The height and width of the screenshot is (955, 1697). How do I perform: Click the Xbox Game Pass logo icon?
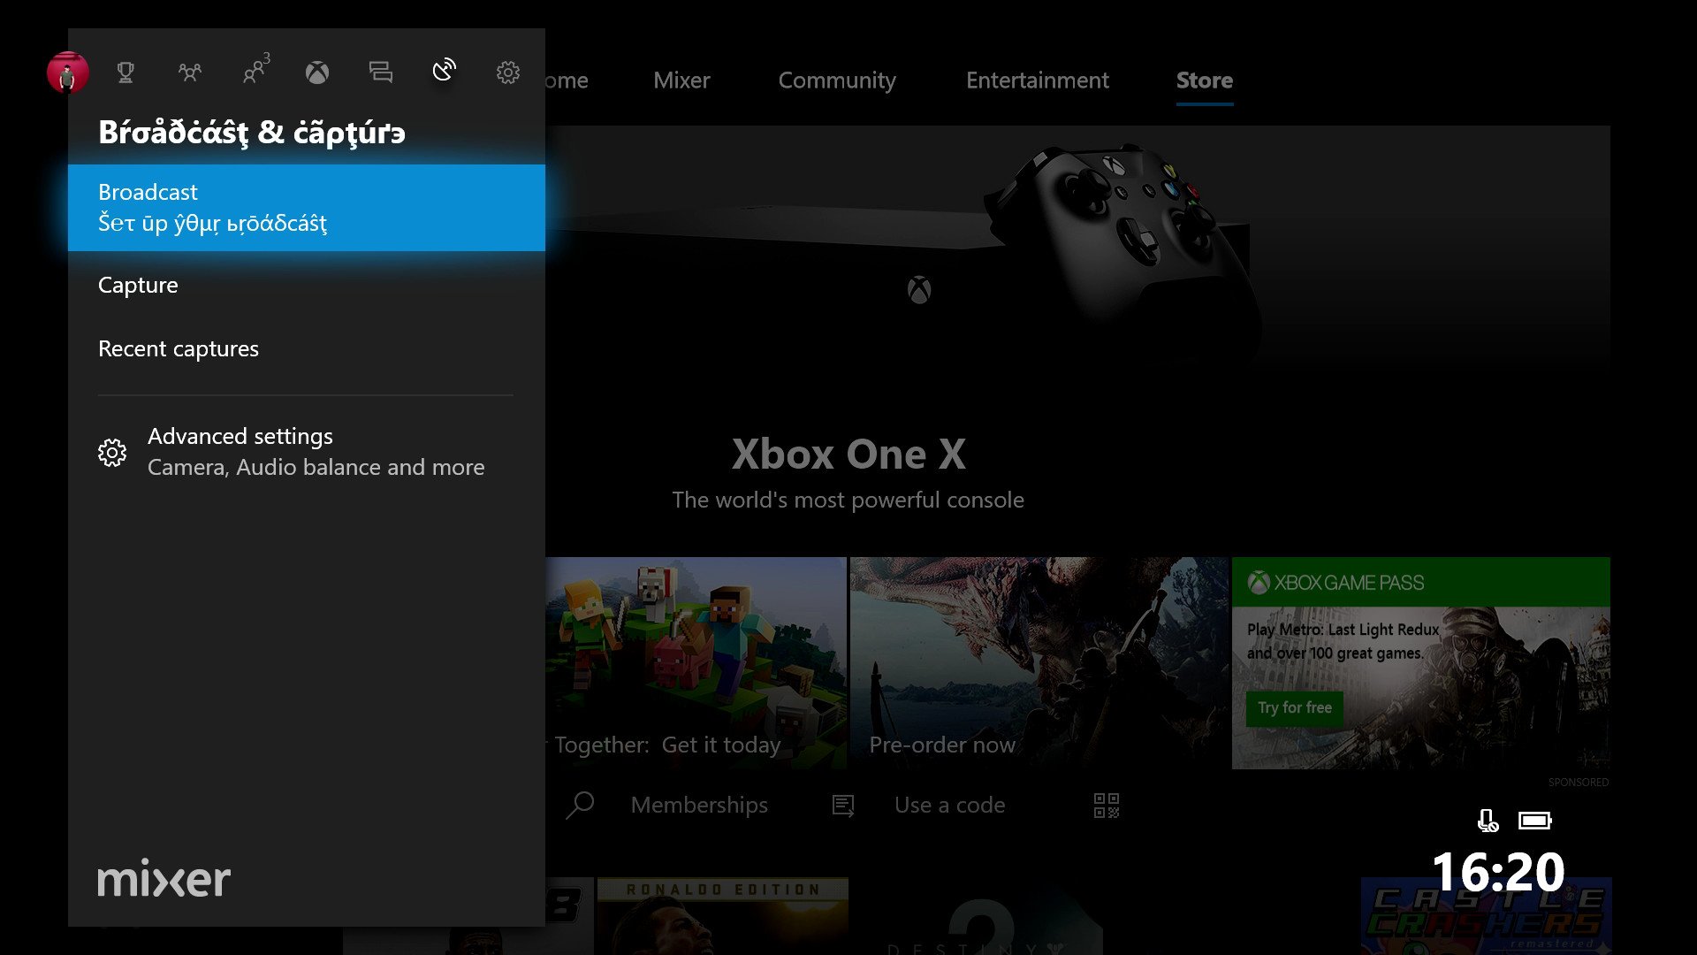coord(1259,583)
